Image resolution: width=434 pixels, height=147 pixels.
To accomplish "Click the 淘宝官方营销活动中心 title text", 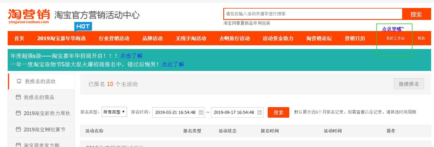I will click(97, 15).
